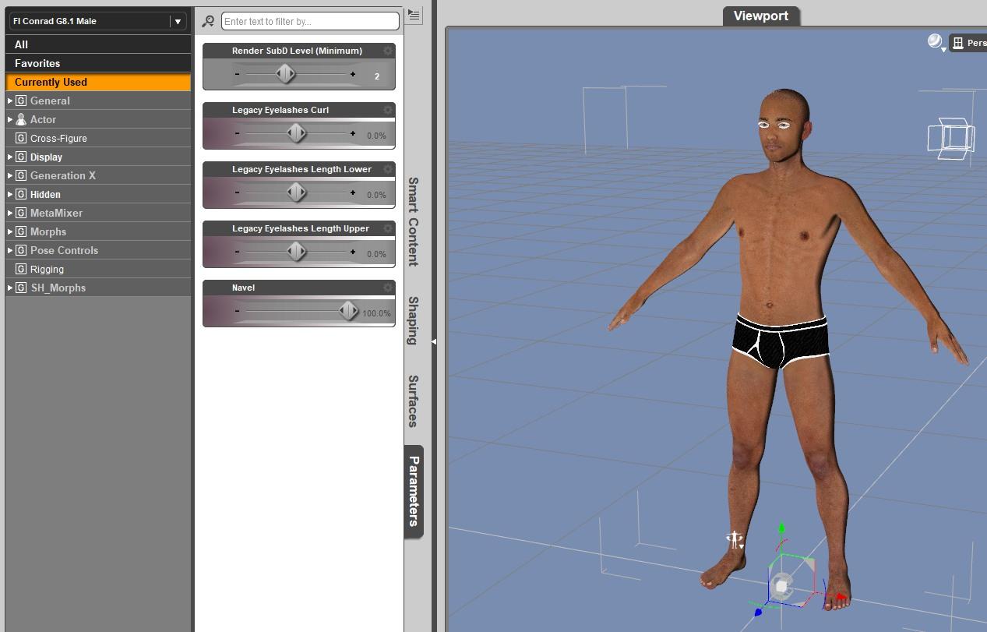Viewport: 987px width, 632px height.
Task: Click the Navel value 100.0%
Action: 377,313
